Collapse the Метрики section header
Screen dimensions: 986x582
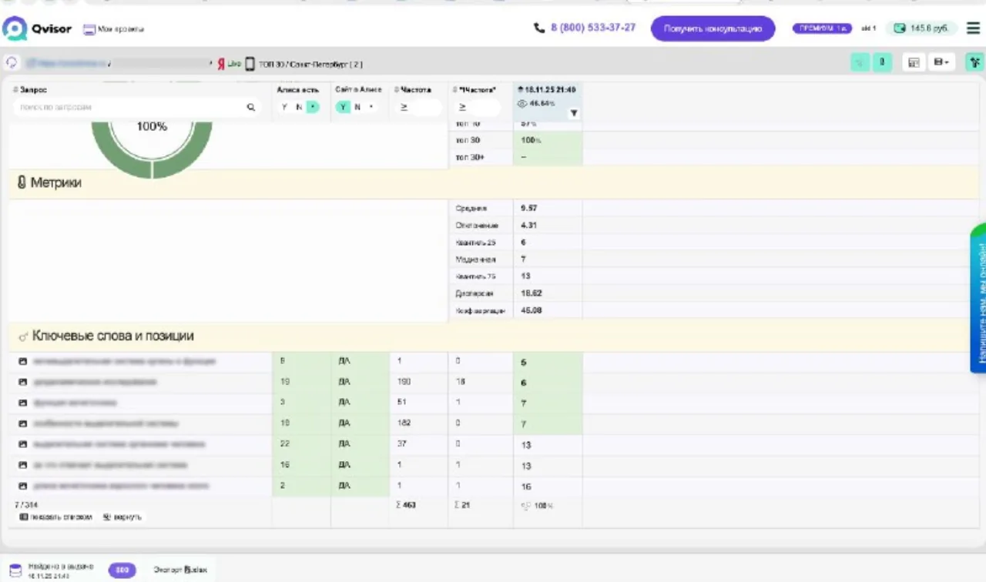(494, 183)
